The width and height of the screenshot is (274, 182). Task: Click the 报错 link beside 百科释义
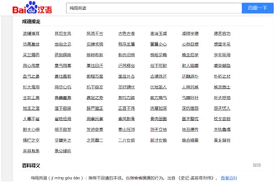(x=257, y=165)
